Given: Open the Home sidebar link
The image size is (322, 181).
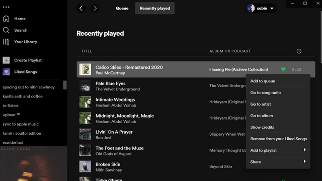Looking at the screenshot, I should click(x=20, y=19).
